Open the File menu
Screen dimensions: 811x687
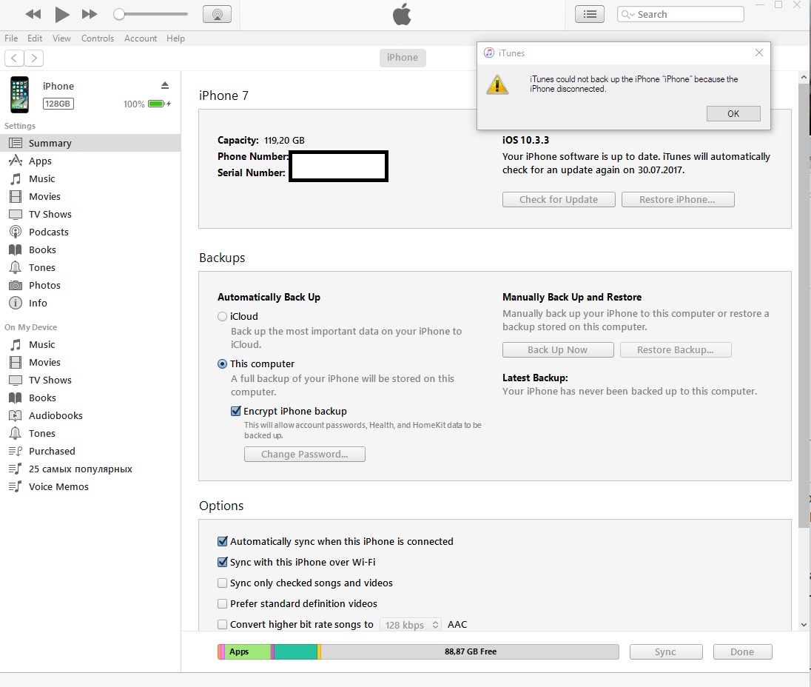tap(11, 38)
